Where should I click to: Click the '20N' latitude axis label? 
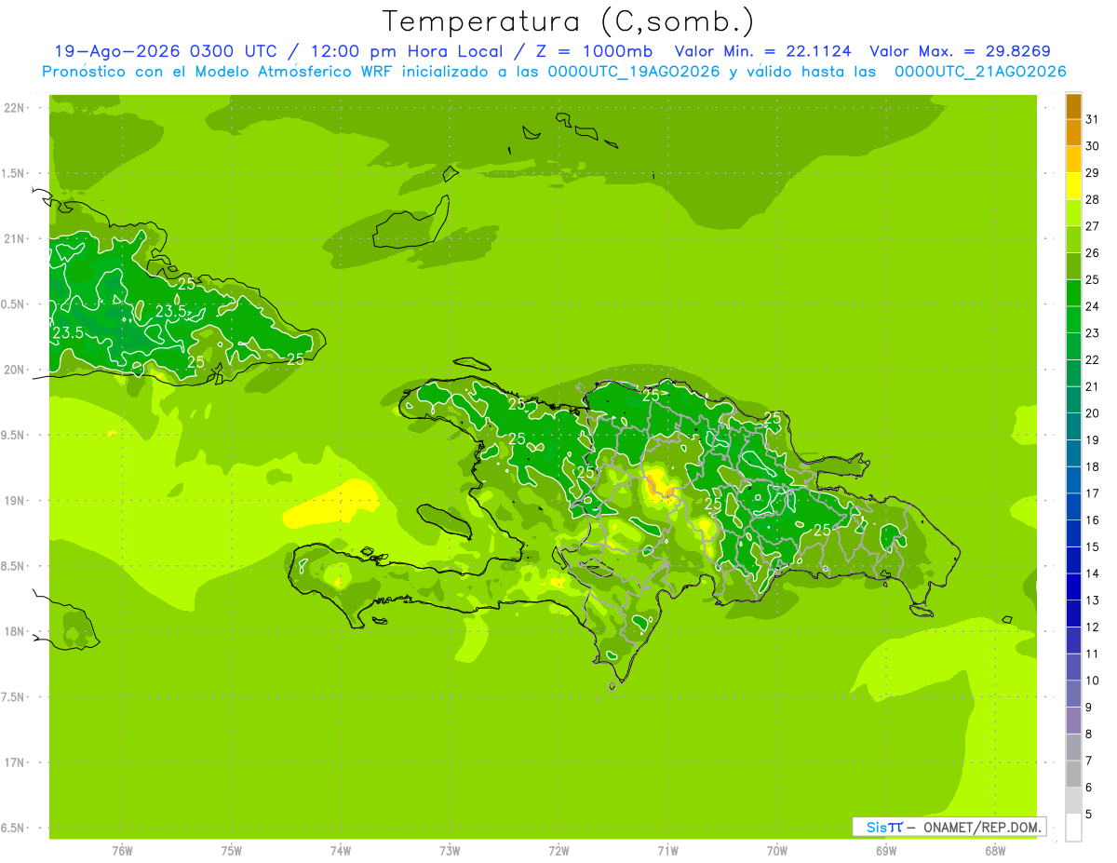pyautogui.click(x=14, y=370)
